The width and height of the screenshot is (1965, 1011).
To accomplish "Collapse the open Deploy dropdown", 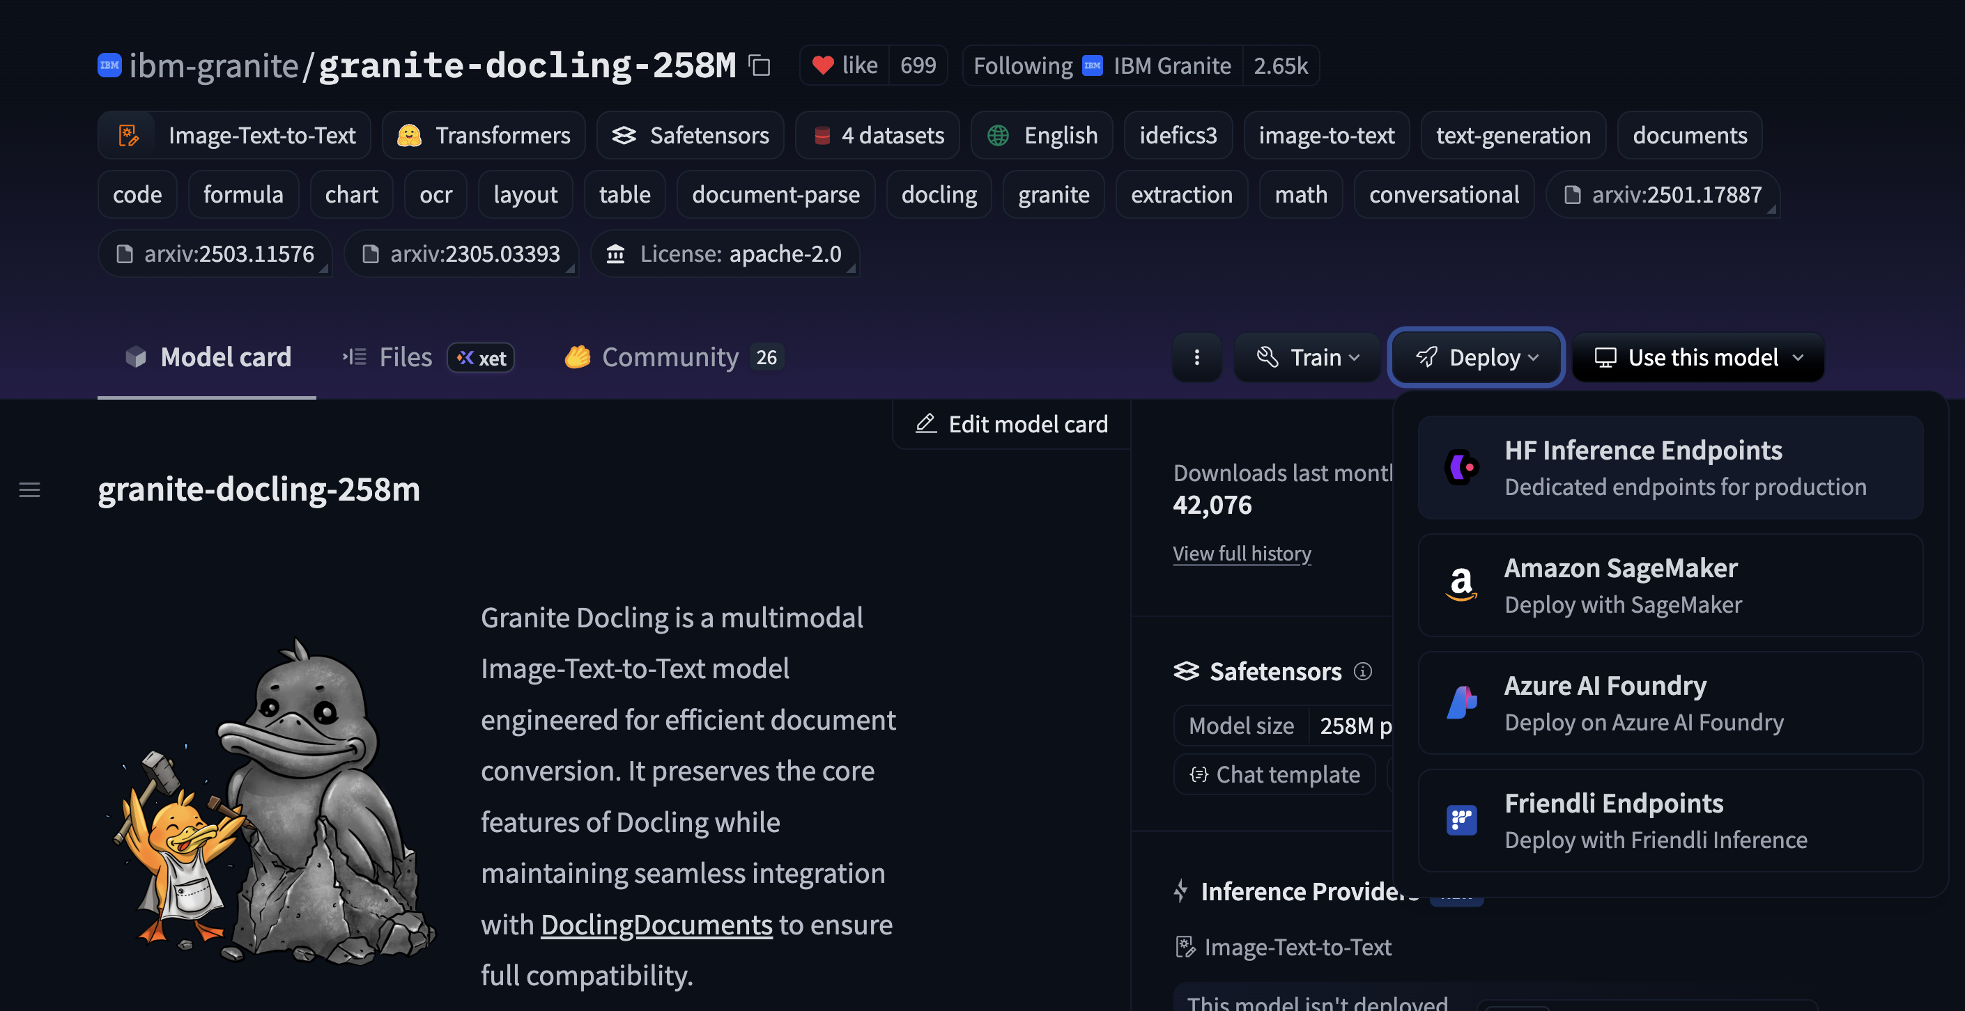I will click(1475, 356).
